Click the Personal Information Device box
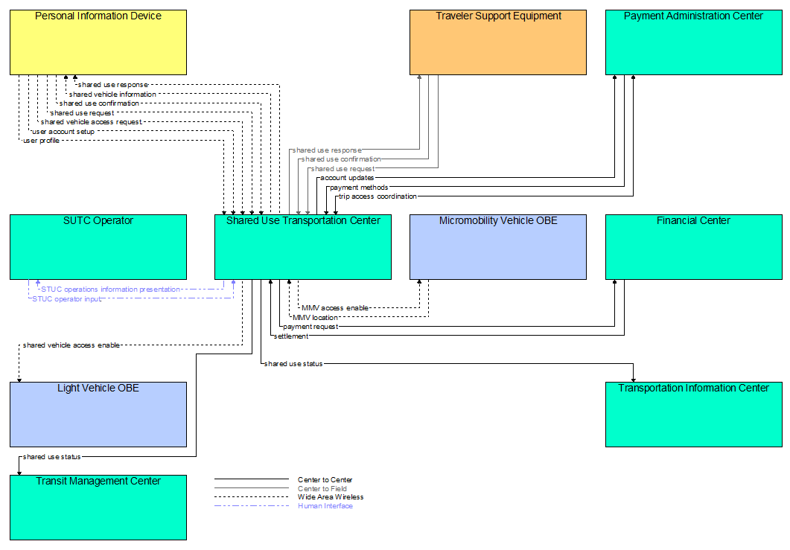790x550 pixels. [x=98, y=42]
